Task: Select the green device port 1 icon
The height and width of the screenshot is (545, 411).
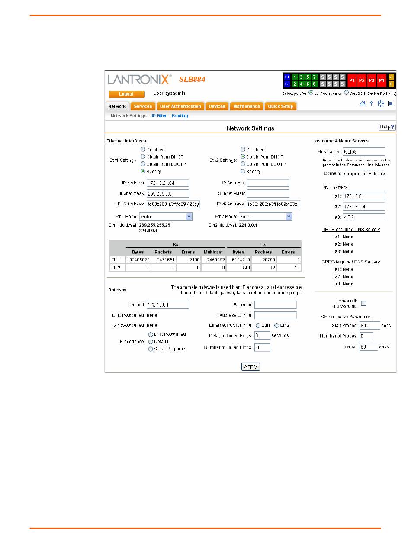Action: (x=295, y=77)
